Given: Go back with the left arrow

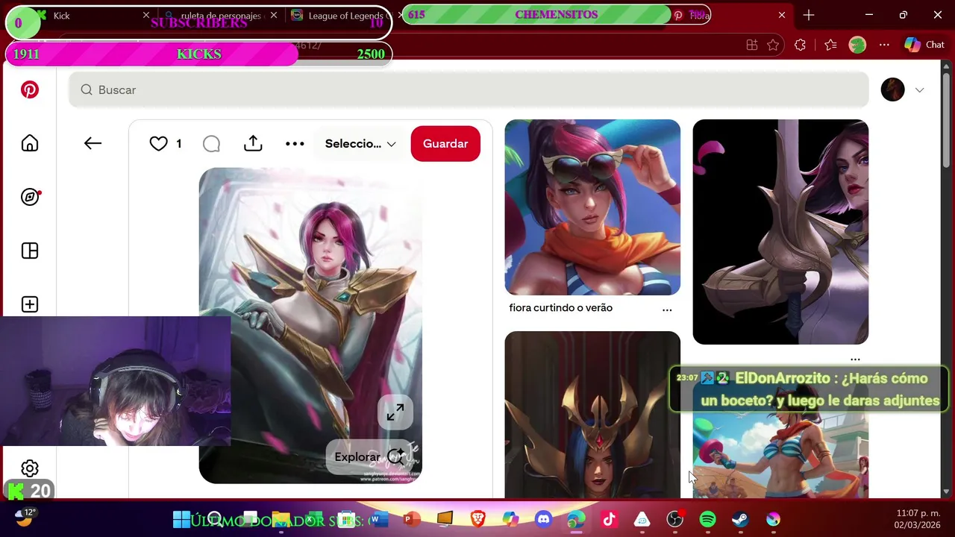Looking at the screenshot, I should coord(93,143).
